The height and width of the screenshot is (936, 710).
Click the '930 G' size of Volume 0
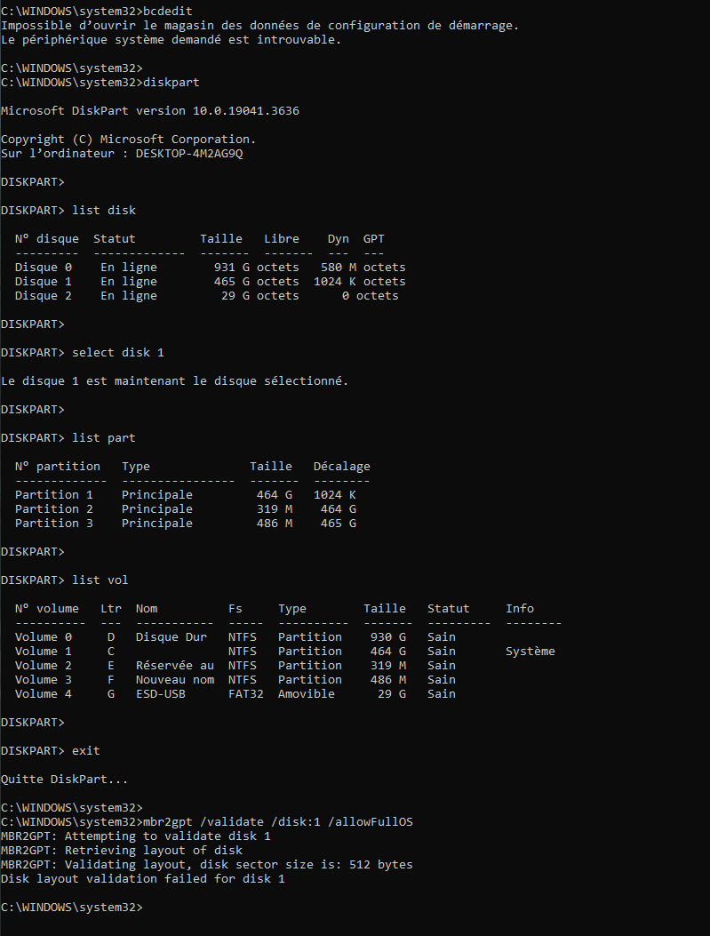tap(387, 637)
